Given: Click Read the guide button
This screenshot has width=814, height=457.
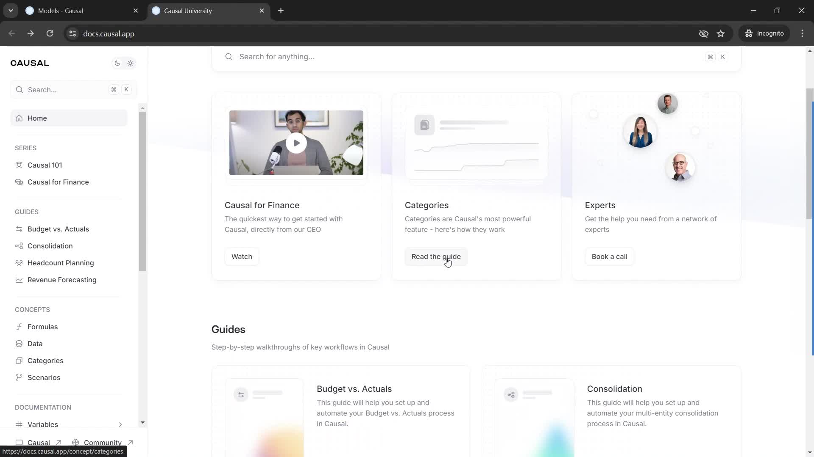Looking at the screenshot, I should (x=436, y=256).
